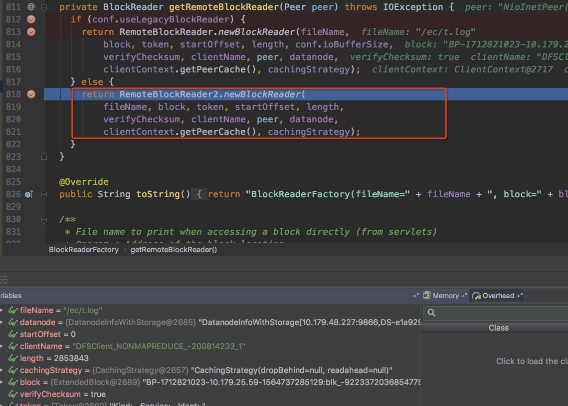
Task: Click the 'Click to load the classes' link
Action: click(x=532, y=361)
